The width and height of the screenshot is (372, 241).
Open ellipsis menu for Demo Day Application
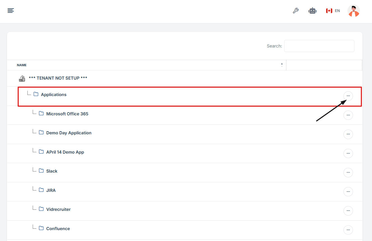click(x=348, y=134)
